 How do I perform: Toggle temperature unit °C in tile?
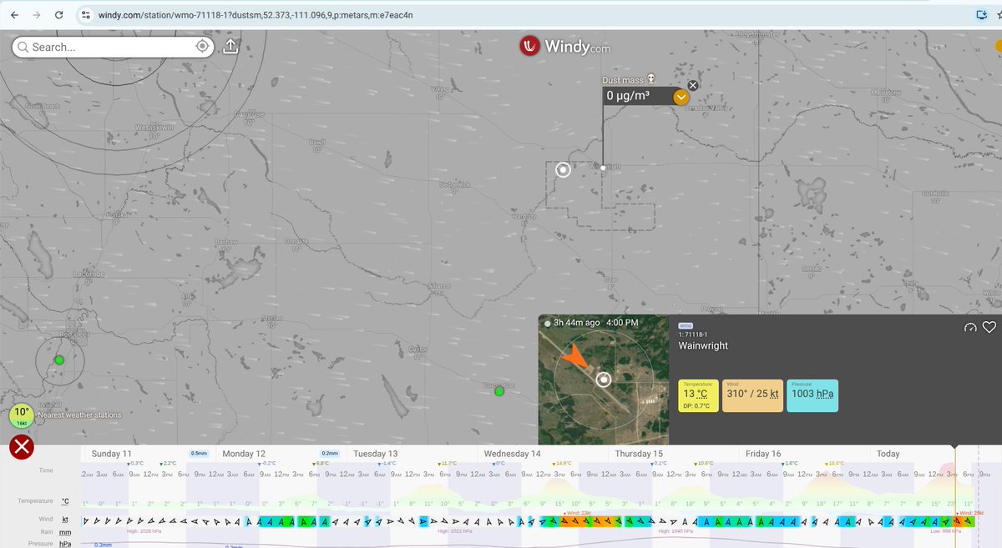[701, 394]
